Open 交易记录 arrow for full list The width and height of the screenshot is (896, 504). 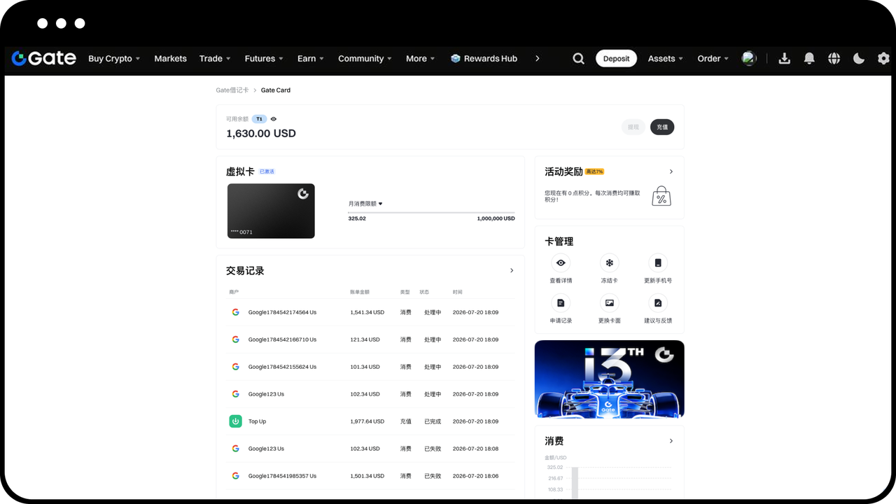pos(512,270)
